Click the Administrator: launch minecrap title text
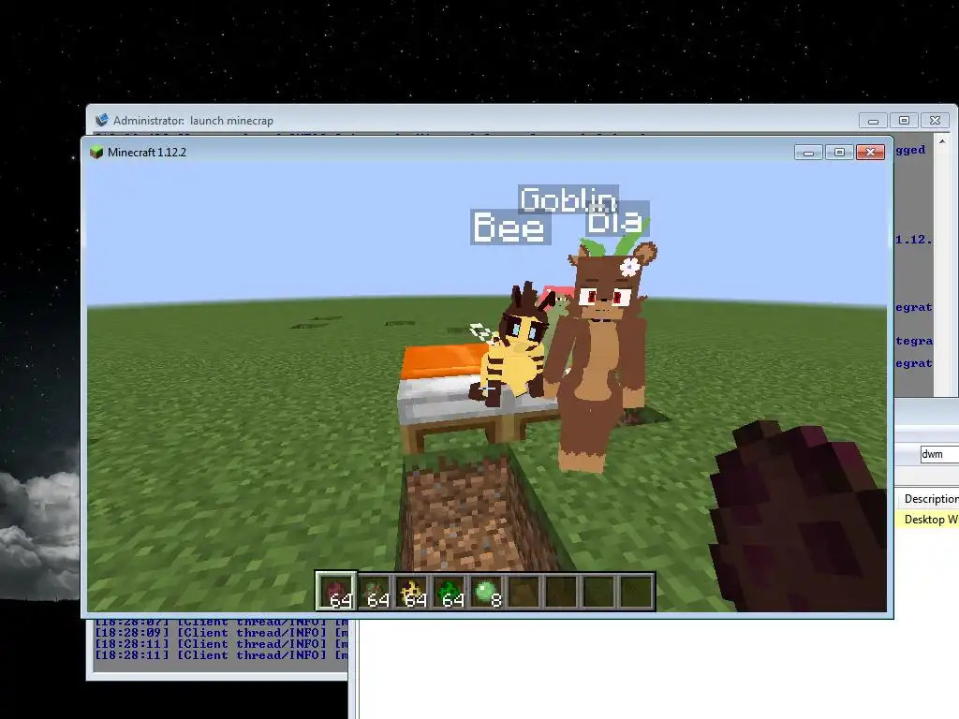The height and width of the screenshot is (719, 959). (x=193, y=121)
